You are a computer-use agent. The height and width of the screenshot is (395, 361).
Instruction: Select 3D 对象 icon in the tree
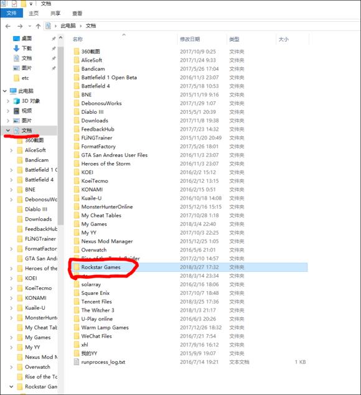pyautogui.click(x=17, y=101)
